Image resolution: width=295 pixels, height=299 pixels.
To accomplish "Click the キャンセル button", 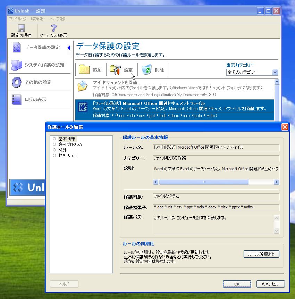I will (x=270, y=284).
